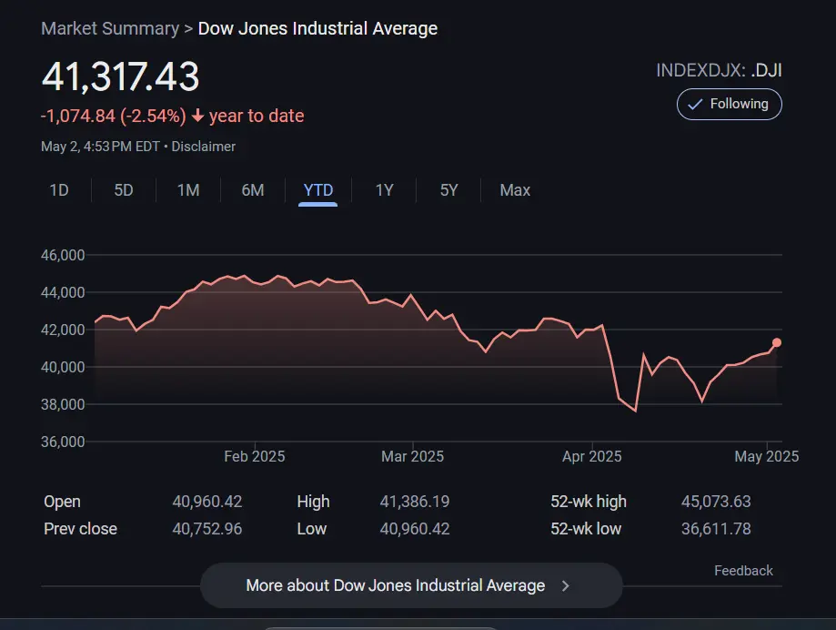Click the chevron arrow on More about button
836x630 pixels.
click(566, 585)
